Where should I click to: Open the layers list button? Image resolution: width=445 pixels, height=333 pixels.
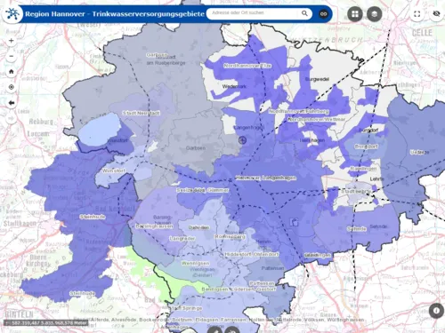[x=375, y=14]
